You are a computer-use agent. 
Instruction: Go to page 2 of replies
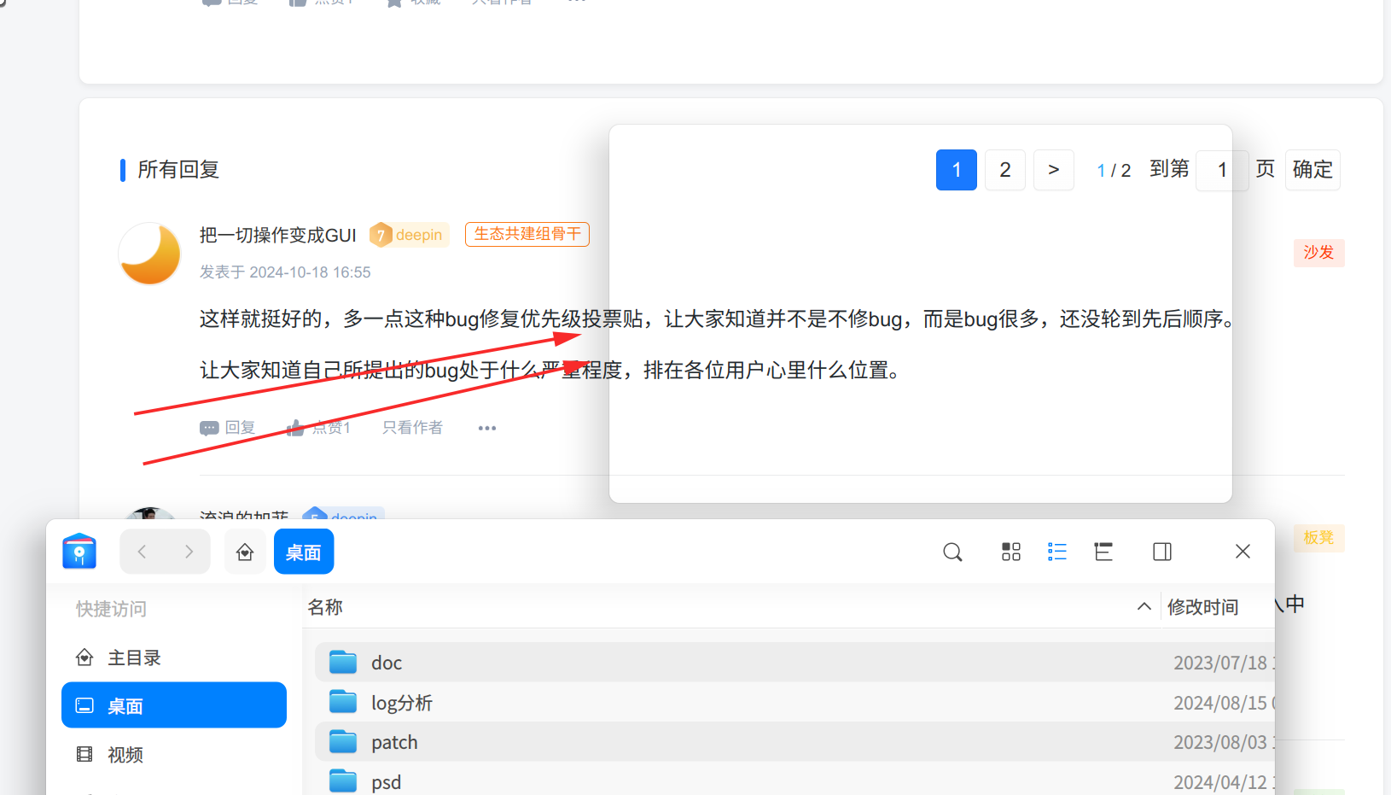click(1005, 170)
